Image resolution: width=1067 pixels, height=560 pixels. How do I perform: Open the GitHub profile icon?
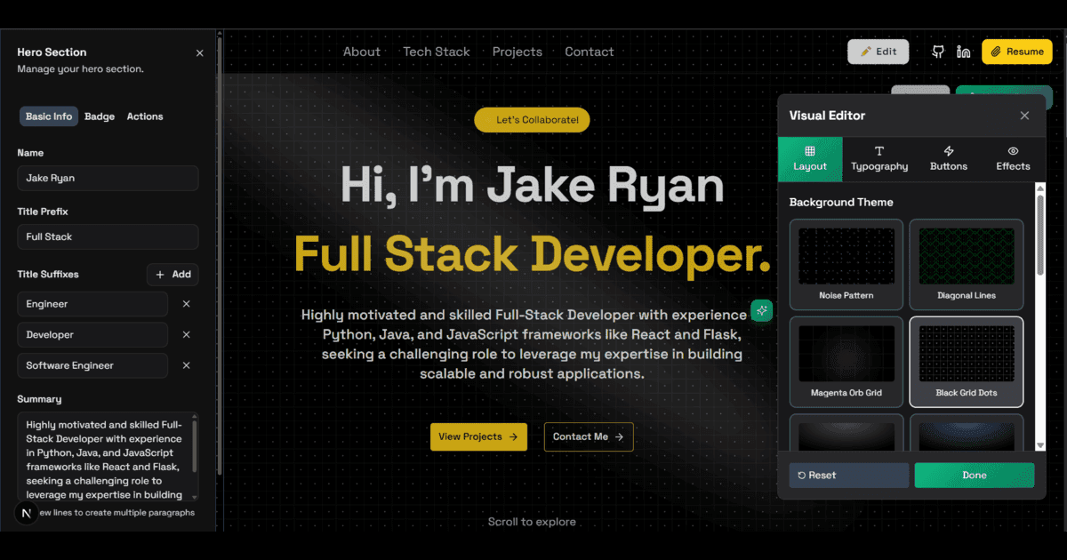(937, 52)
